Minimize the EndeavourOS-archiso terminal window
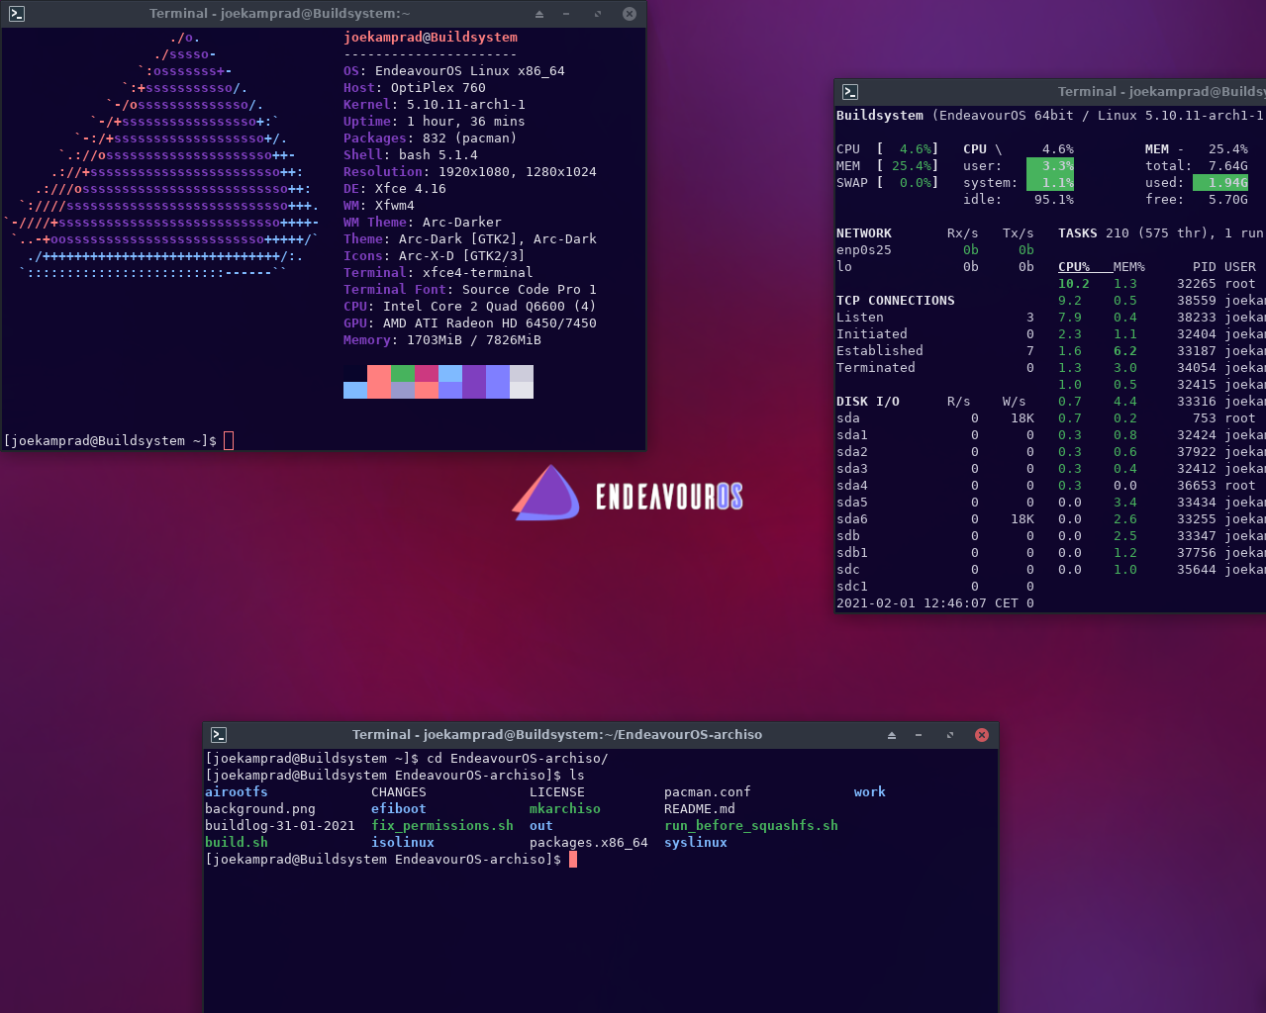 pos(920,735)
